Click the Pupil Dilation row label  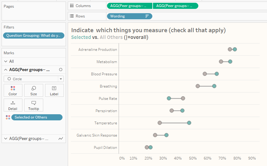pyautogui.click(x=105, y=147)
